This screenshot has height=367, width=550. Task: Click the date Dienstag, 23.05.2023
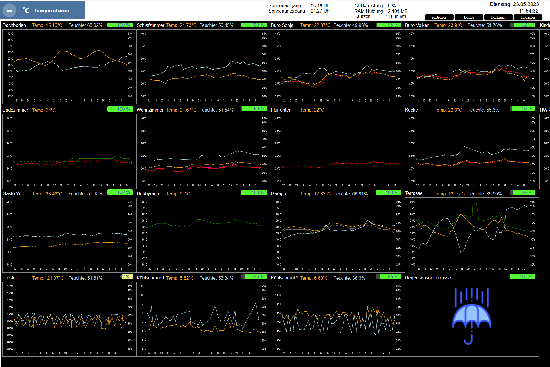514,4
